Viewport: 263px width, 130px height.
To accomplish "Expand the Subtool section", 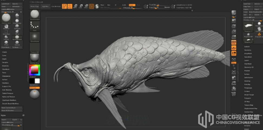I will [247, 47].
